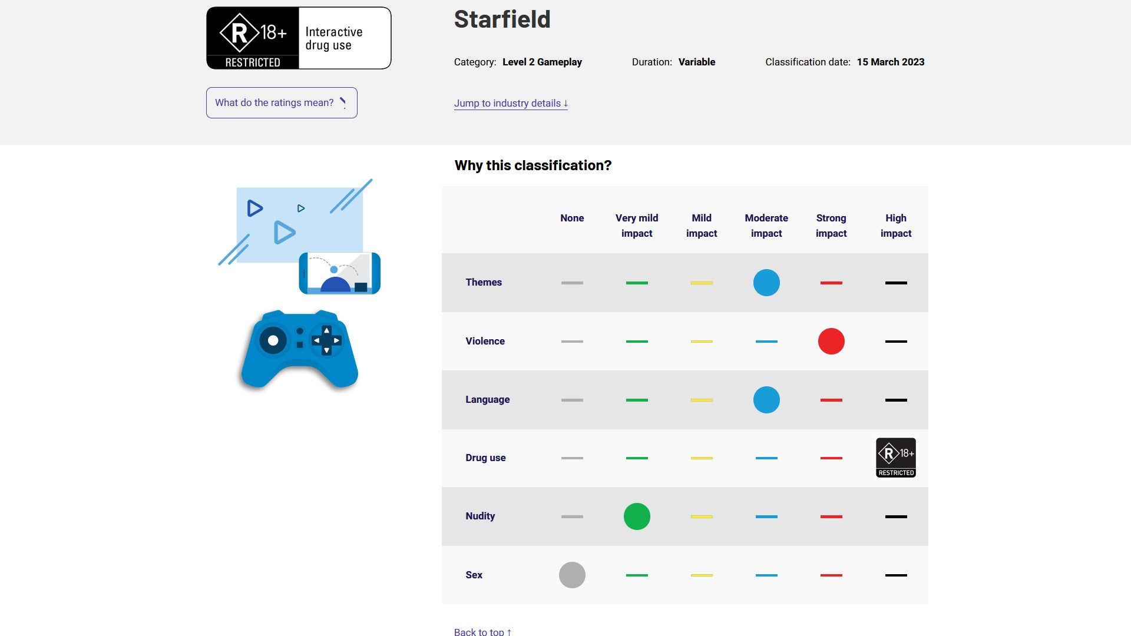This screenshot has width=1131, height=636.
Task: Click the green Very mild dash in Drug use row
Action: 637,458
